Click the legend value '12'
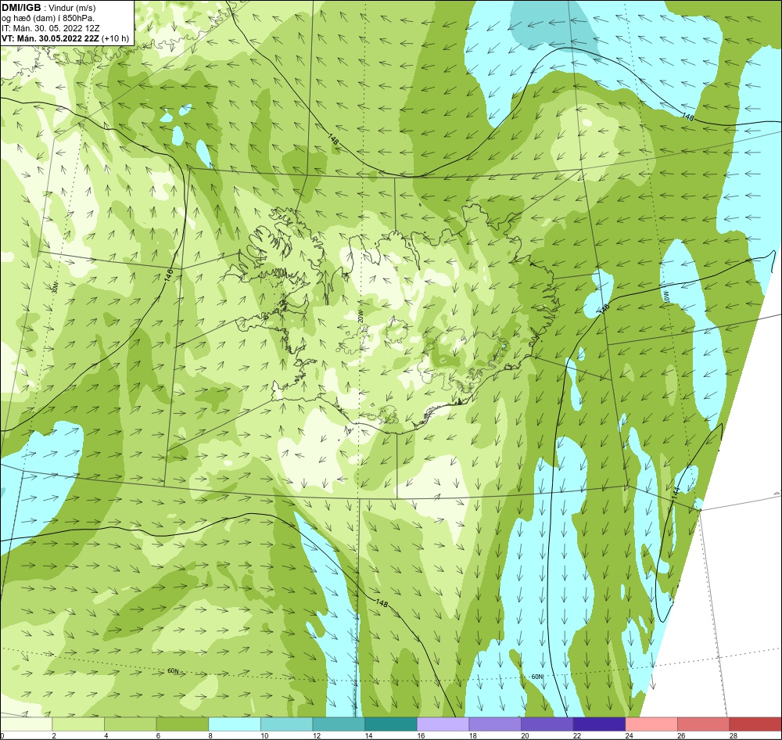 tap(317, 735)
